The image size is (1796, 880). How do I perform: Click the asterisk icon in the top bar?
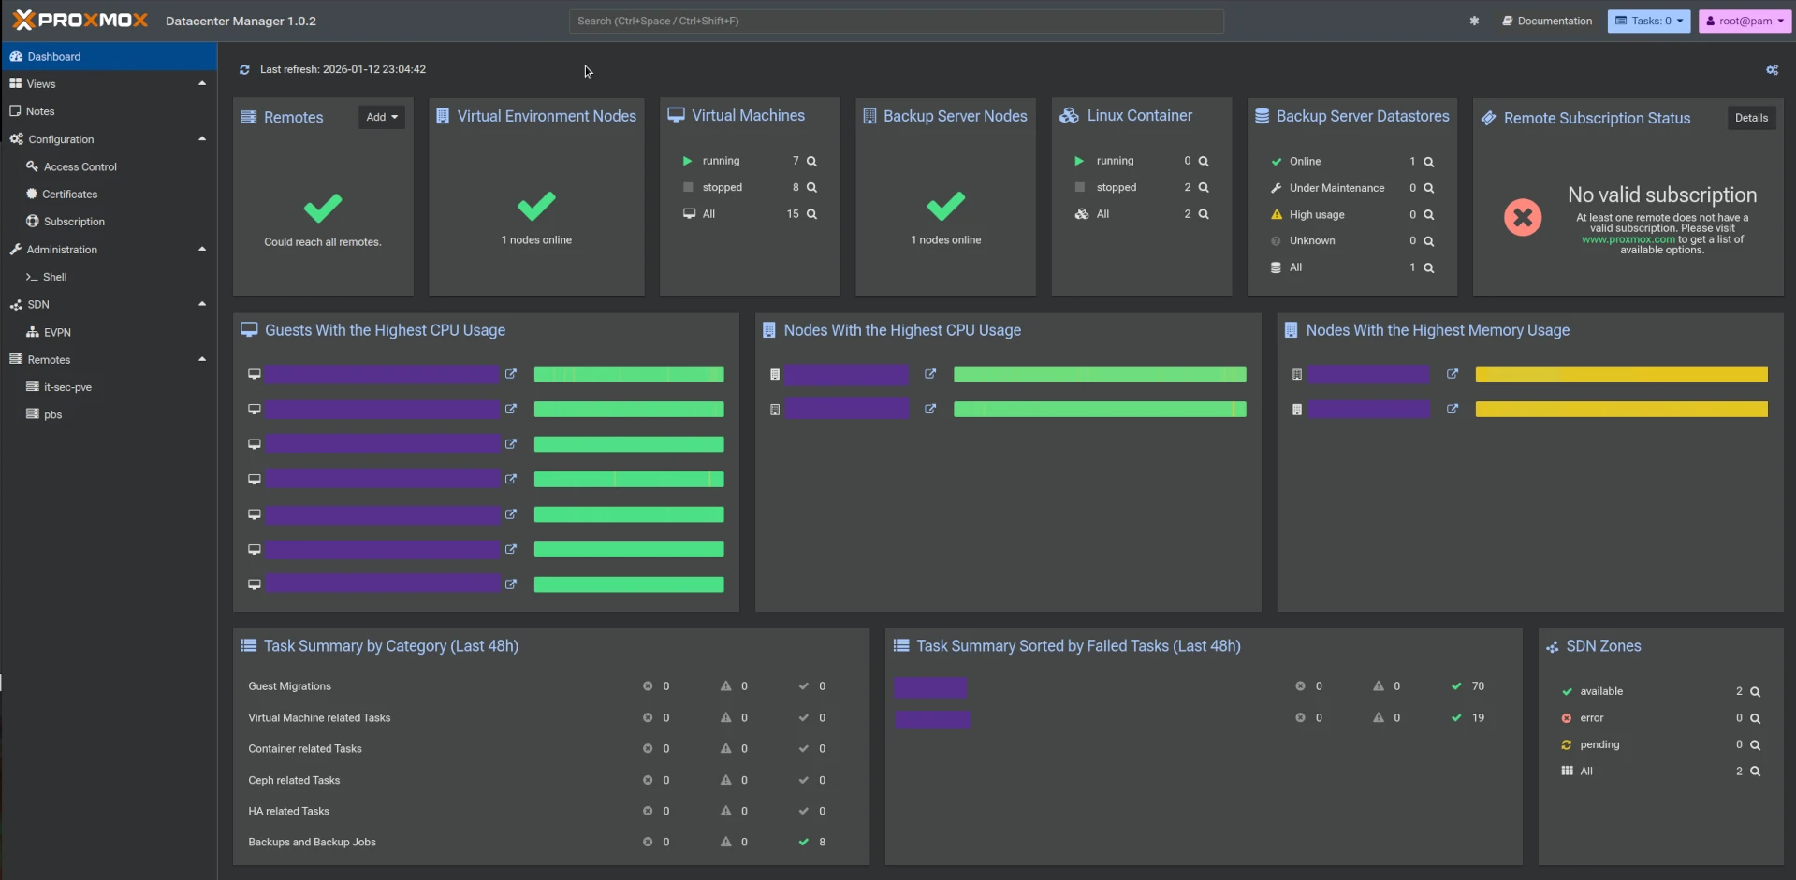pyautogui.click(x=1474, y=21)
